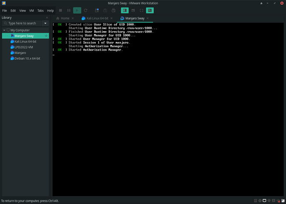Toggle favorite star on Manjaro Sway
The image size is (286, 204).
(x=46, y=36)
